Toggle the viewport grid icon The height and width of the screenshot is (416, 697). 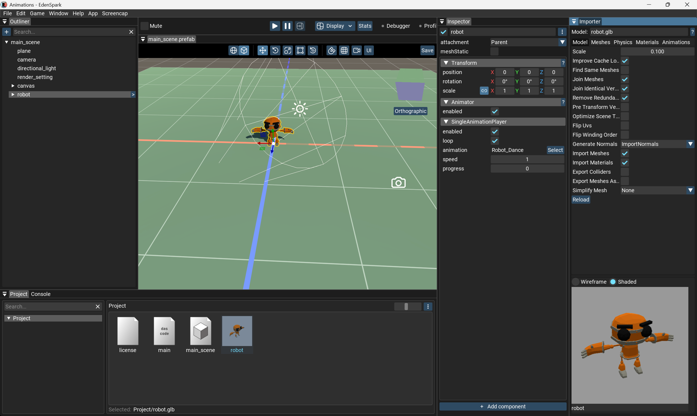[x=344, y=50]
